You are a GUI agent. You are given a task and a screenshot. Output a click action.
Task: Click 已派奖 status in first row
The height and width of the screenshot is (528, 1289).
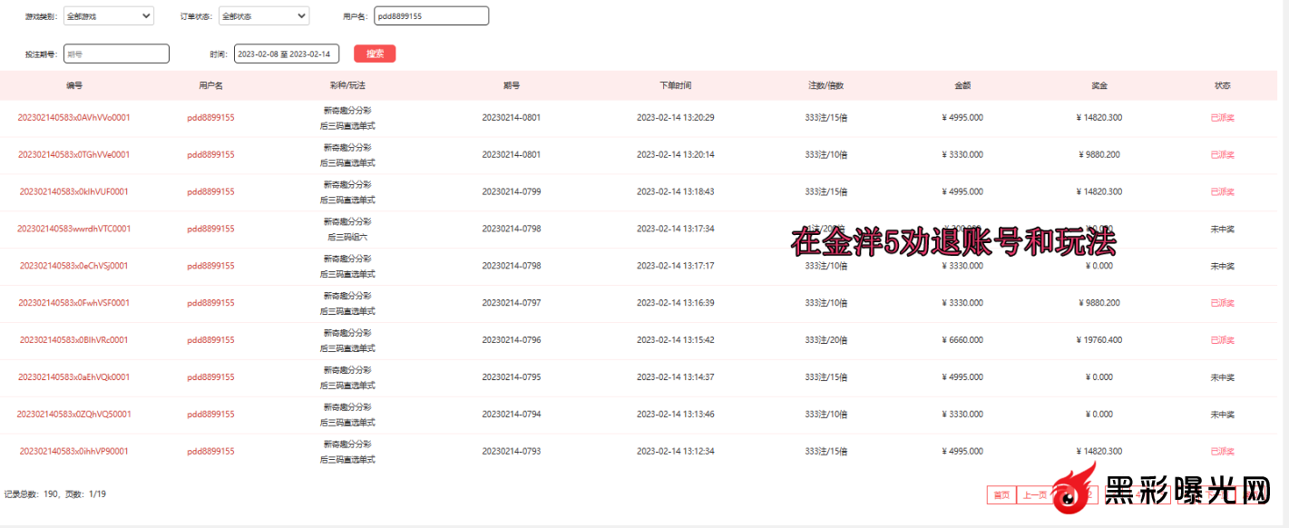point(1222,117)
